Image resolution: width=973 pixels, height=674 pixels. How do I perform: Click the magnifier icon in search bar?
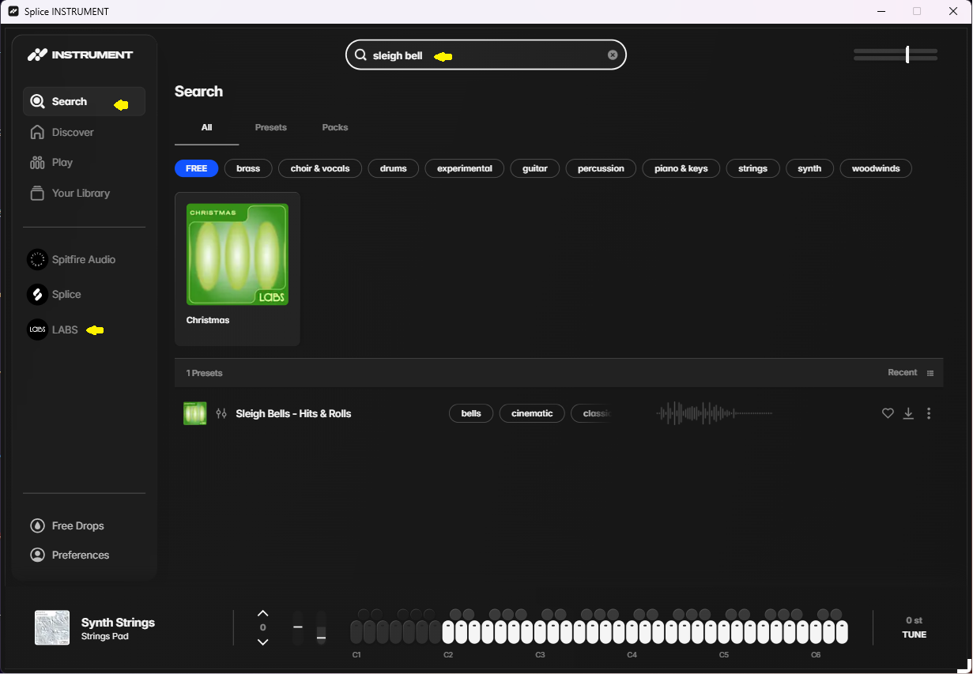(x=360, y=55)
